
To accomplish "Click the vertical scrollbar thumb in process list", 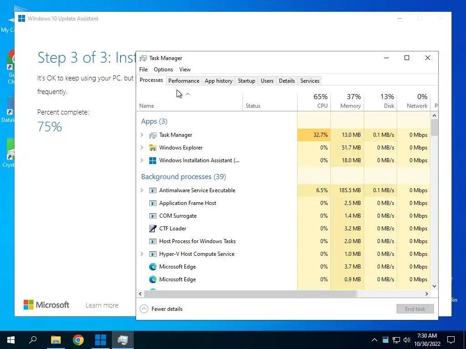I will [434, 128].
